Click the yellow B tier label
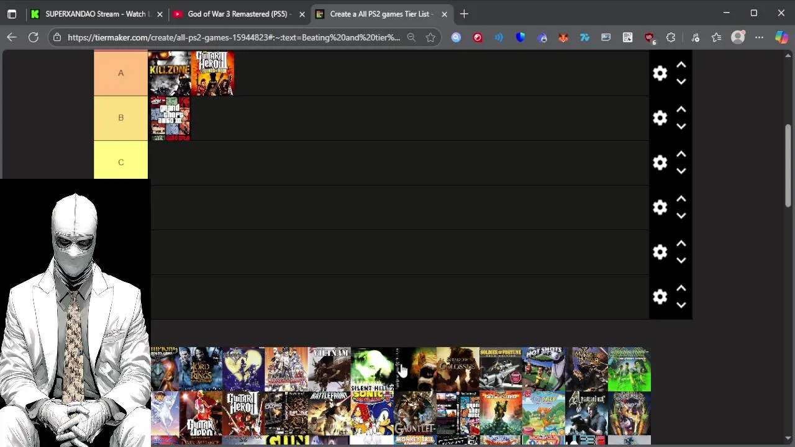 pos(120,118)
